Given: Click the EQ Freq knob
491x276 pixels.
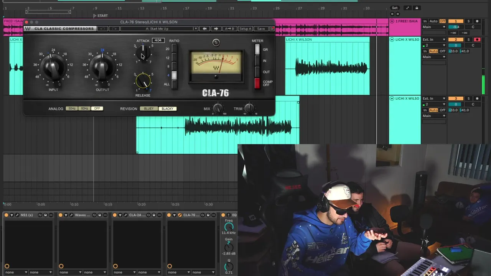Looking at the screenshot, I should [x=229, y=227].
